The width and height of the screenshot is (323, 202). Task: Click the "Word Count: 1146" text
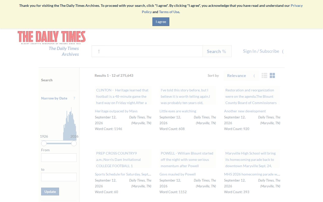109,129
